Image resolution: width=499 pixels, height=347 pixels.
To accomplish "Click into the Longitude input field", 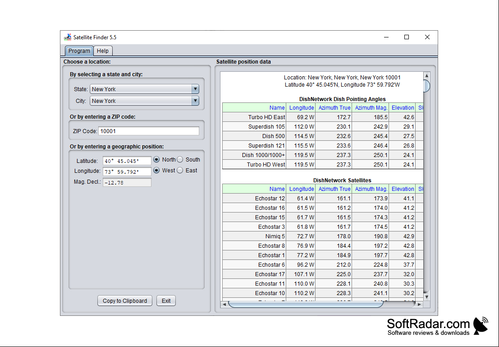I will [x=127, y=172].
